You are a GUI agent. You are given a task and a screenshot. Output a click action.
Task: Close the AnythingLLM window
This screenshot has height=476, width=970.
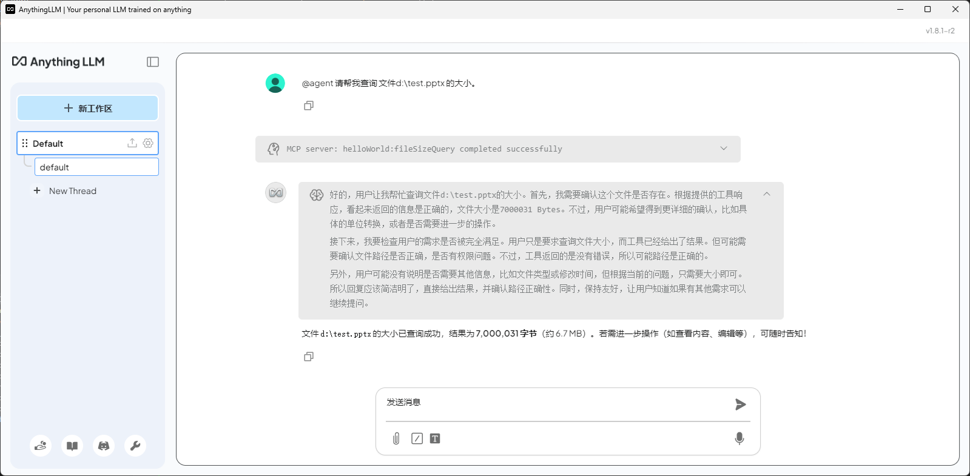point(955,9)
